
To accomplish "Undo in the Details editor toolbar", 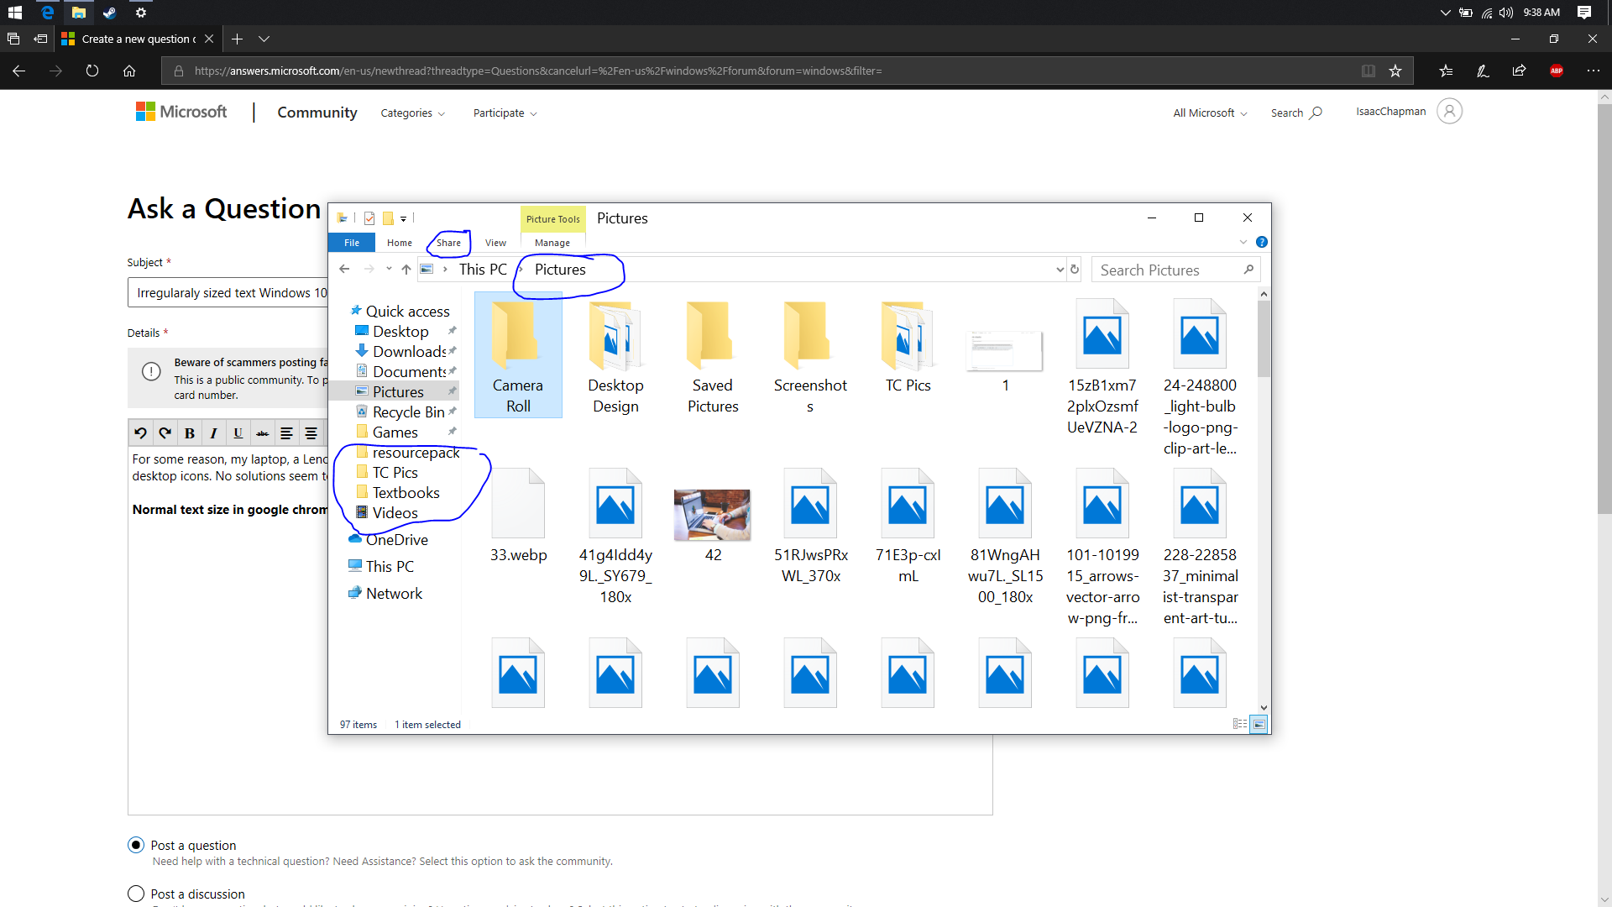I will (140, 433).
